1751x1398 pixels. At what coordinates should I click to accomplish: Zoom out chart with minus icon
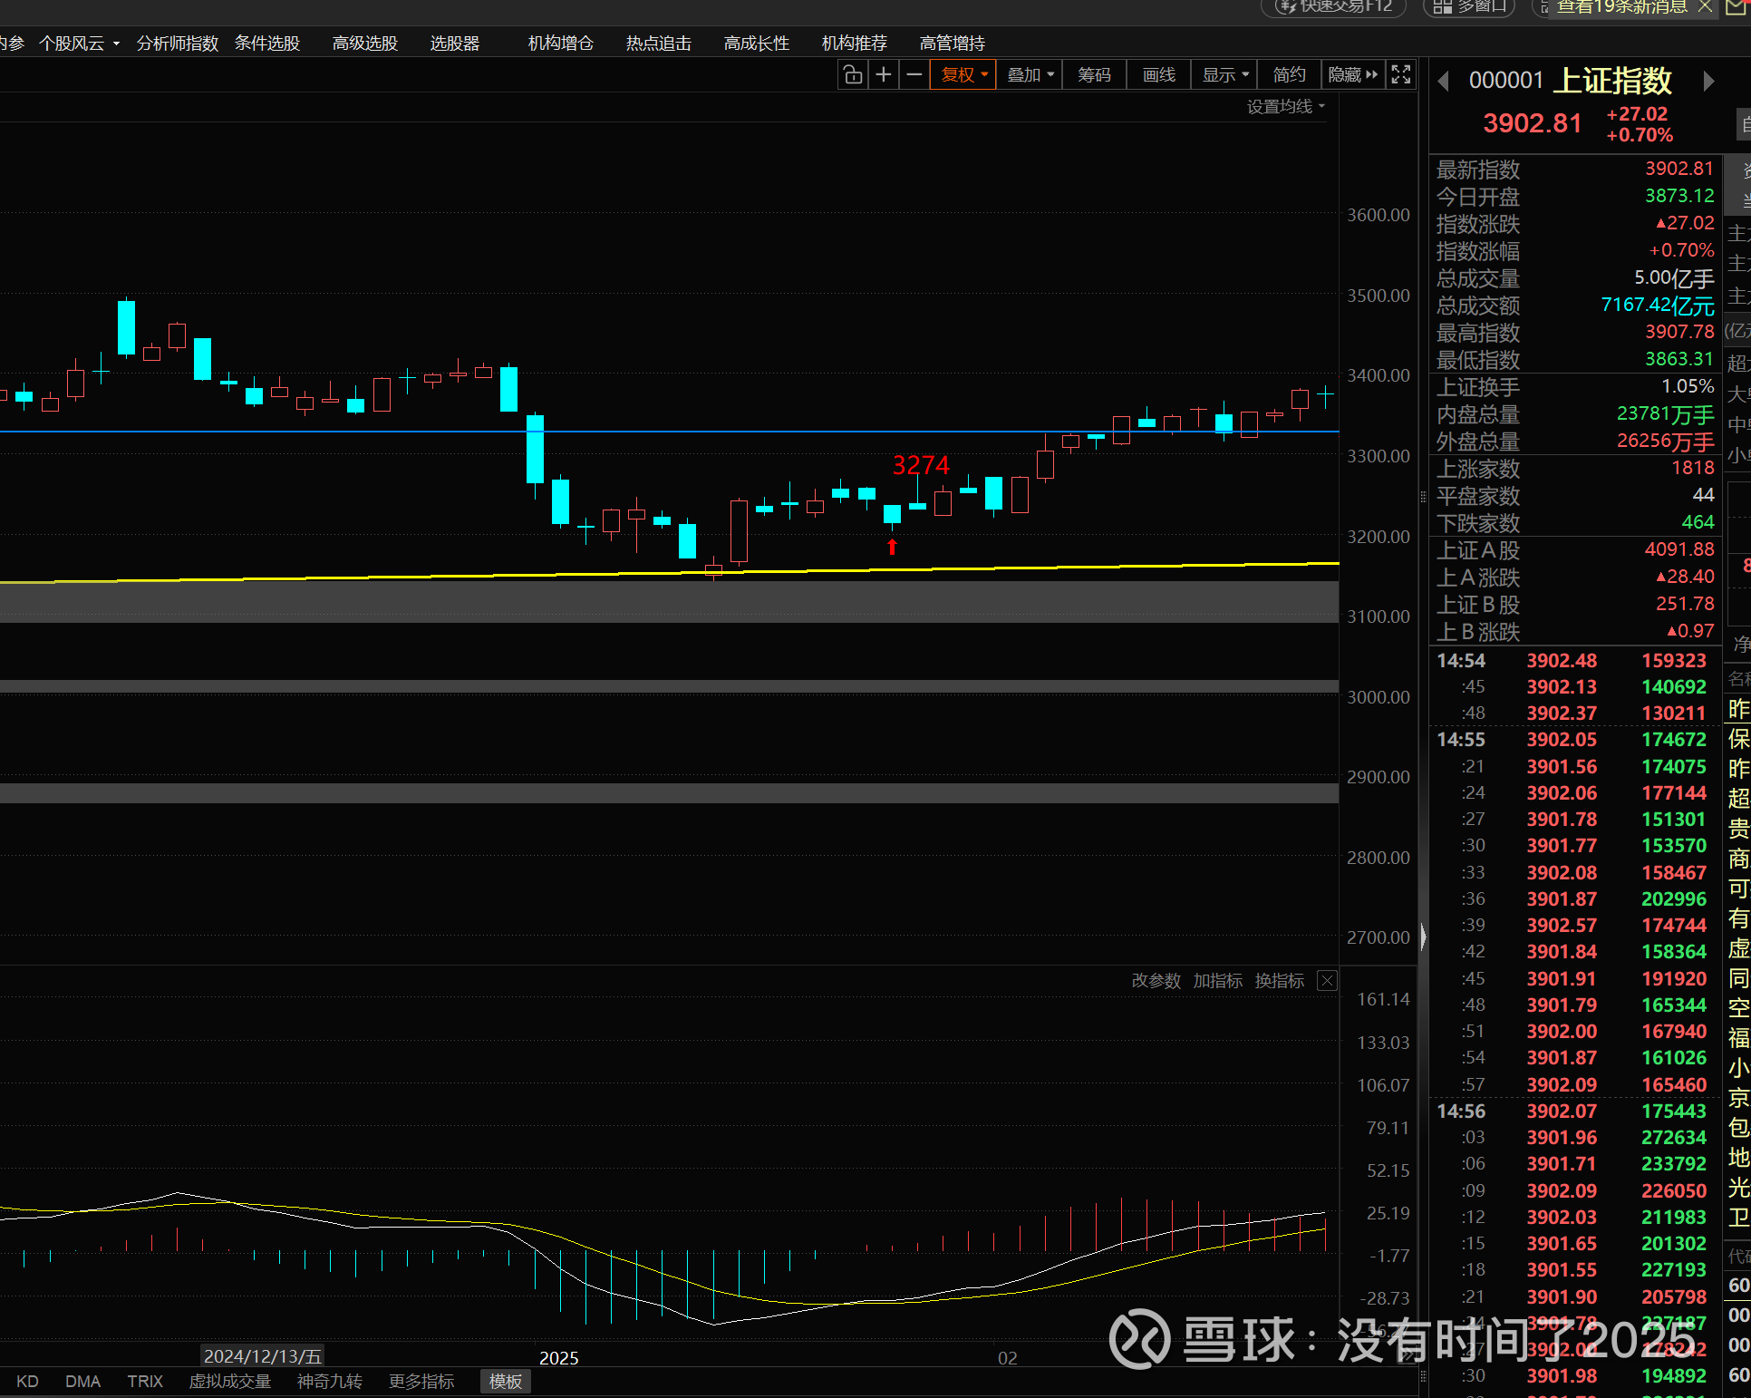pos(914,75)
